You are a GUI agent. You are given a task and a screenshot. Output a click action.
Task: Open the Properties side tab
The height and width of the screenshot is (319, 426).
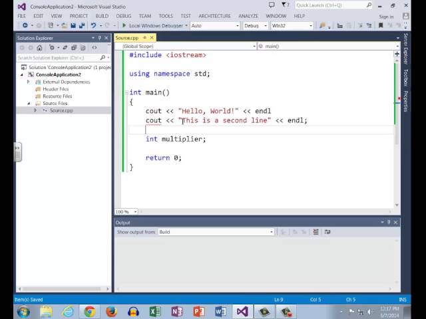[405, 101]
